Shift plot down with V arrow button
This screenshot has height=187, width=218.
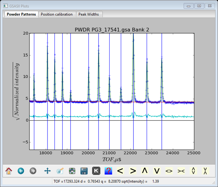[157, 171]
